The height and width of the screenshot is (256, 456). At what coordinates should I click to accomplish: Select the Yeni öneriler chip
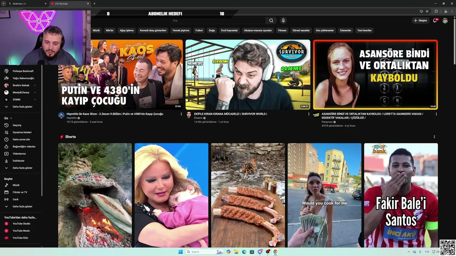(x=364, y=31)
